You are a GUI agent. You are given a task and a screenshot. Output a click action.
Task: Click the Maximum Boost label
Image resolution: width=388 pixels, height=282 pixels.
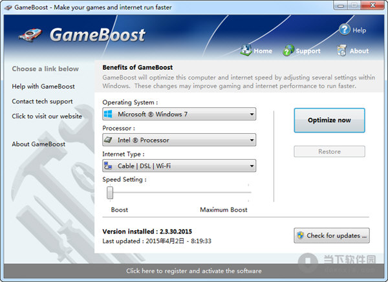coord(224,210)
